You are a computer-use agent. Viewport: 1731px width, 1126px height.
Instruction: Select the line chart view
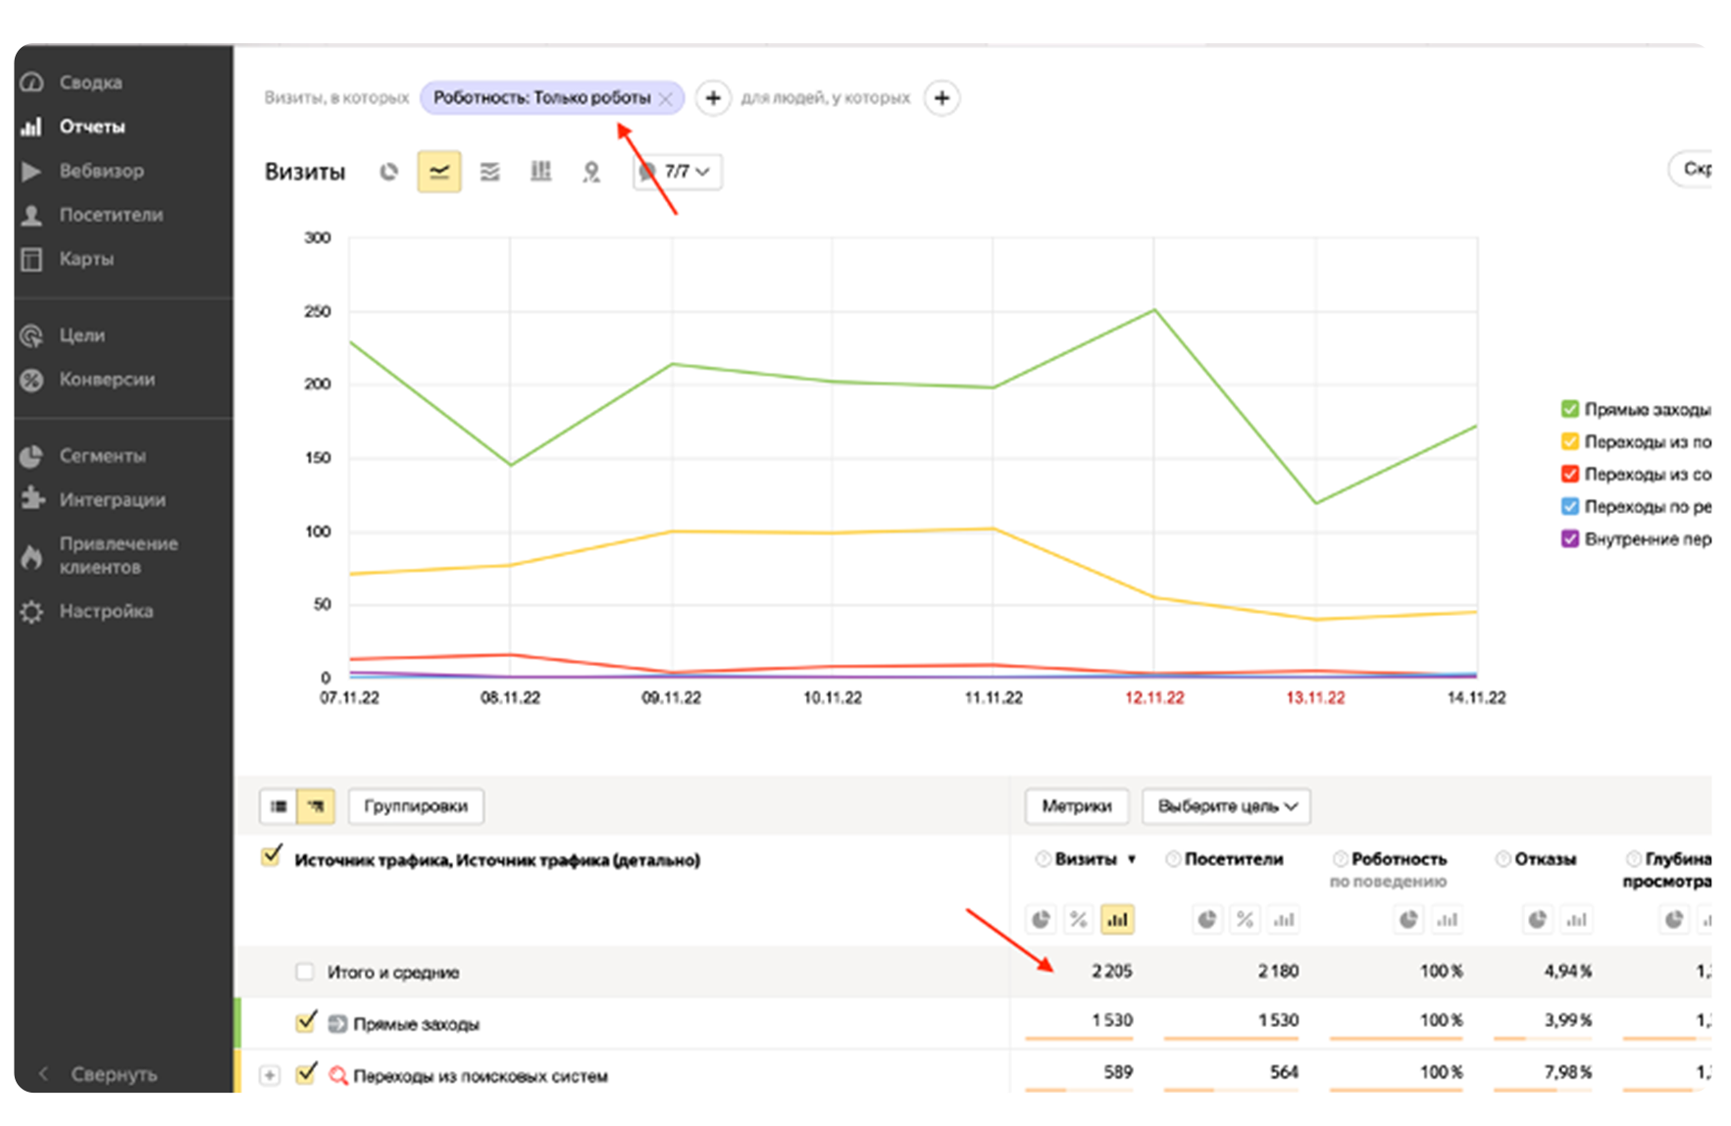pos(439,172)
